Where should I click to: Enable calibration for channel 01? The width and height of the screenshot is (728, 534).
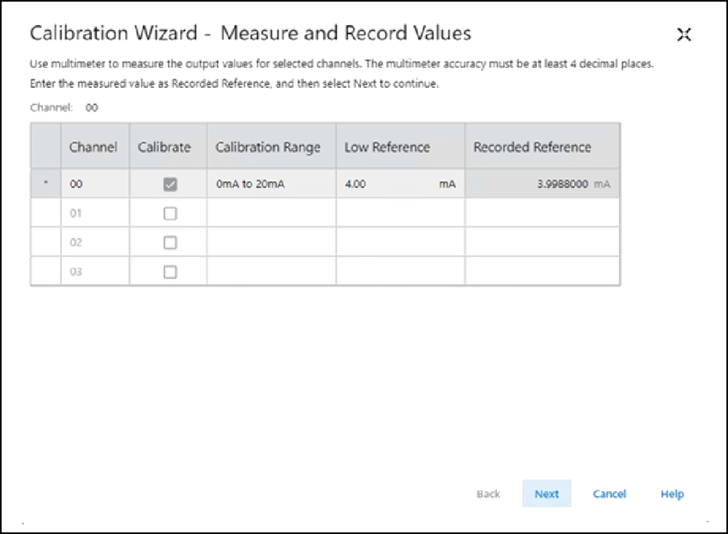click(x=169, y=214)
